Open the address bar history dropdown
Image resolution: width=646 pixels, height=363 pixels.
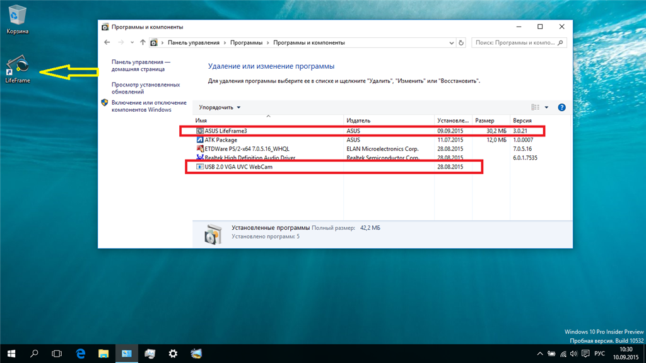452,43
